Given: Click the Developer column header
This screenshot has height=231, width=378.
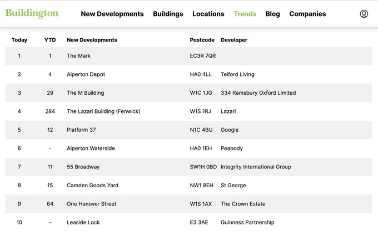Looking at the screenshot, I should 234,40.
